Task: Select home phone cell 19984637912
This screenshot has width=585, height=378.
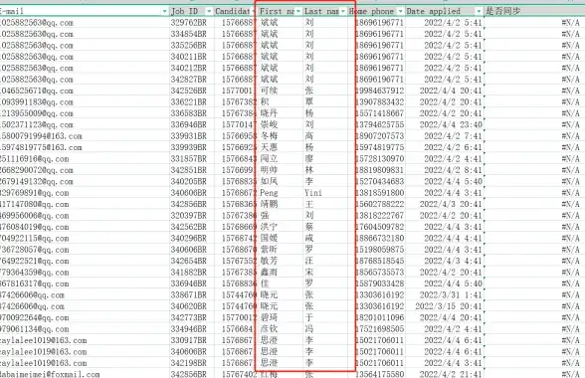Action: (379, 91)
